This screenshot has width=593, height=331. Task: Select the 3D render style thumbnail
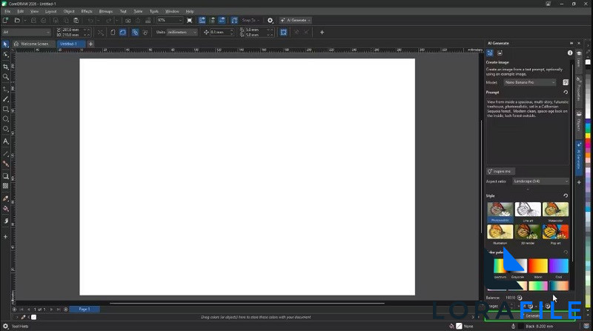coord(528,232)
